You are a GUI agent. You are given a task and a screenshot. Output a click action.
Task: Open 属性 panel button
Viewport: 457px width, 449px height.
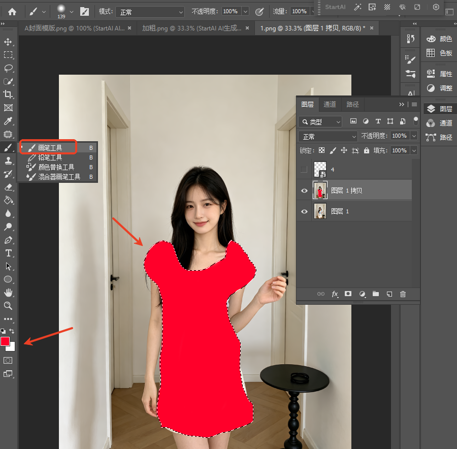[x=439, y=74]
